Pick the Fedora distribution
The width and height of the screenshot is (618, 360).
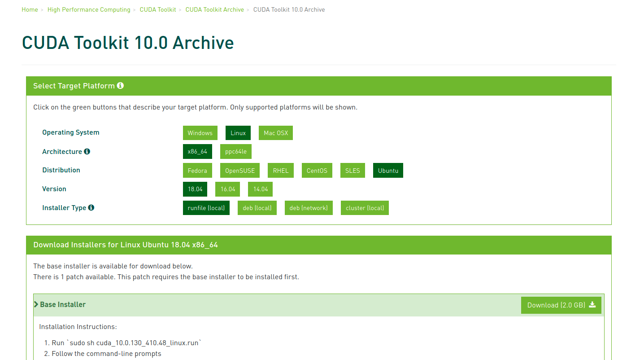pyautogui.click(x=197, y=171)
